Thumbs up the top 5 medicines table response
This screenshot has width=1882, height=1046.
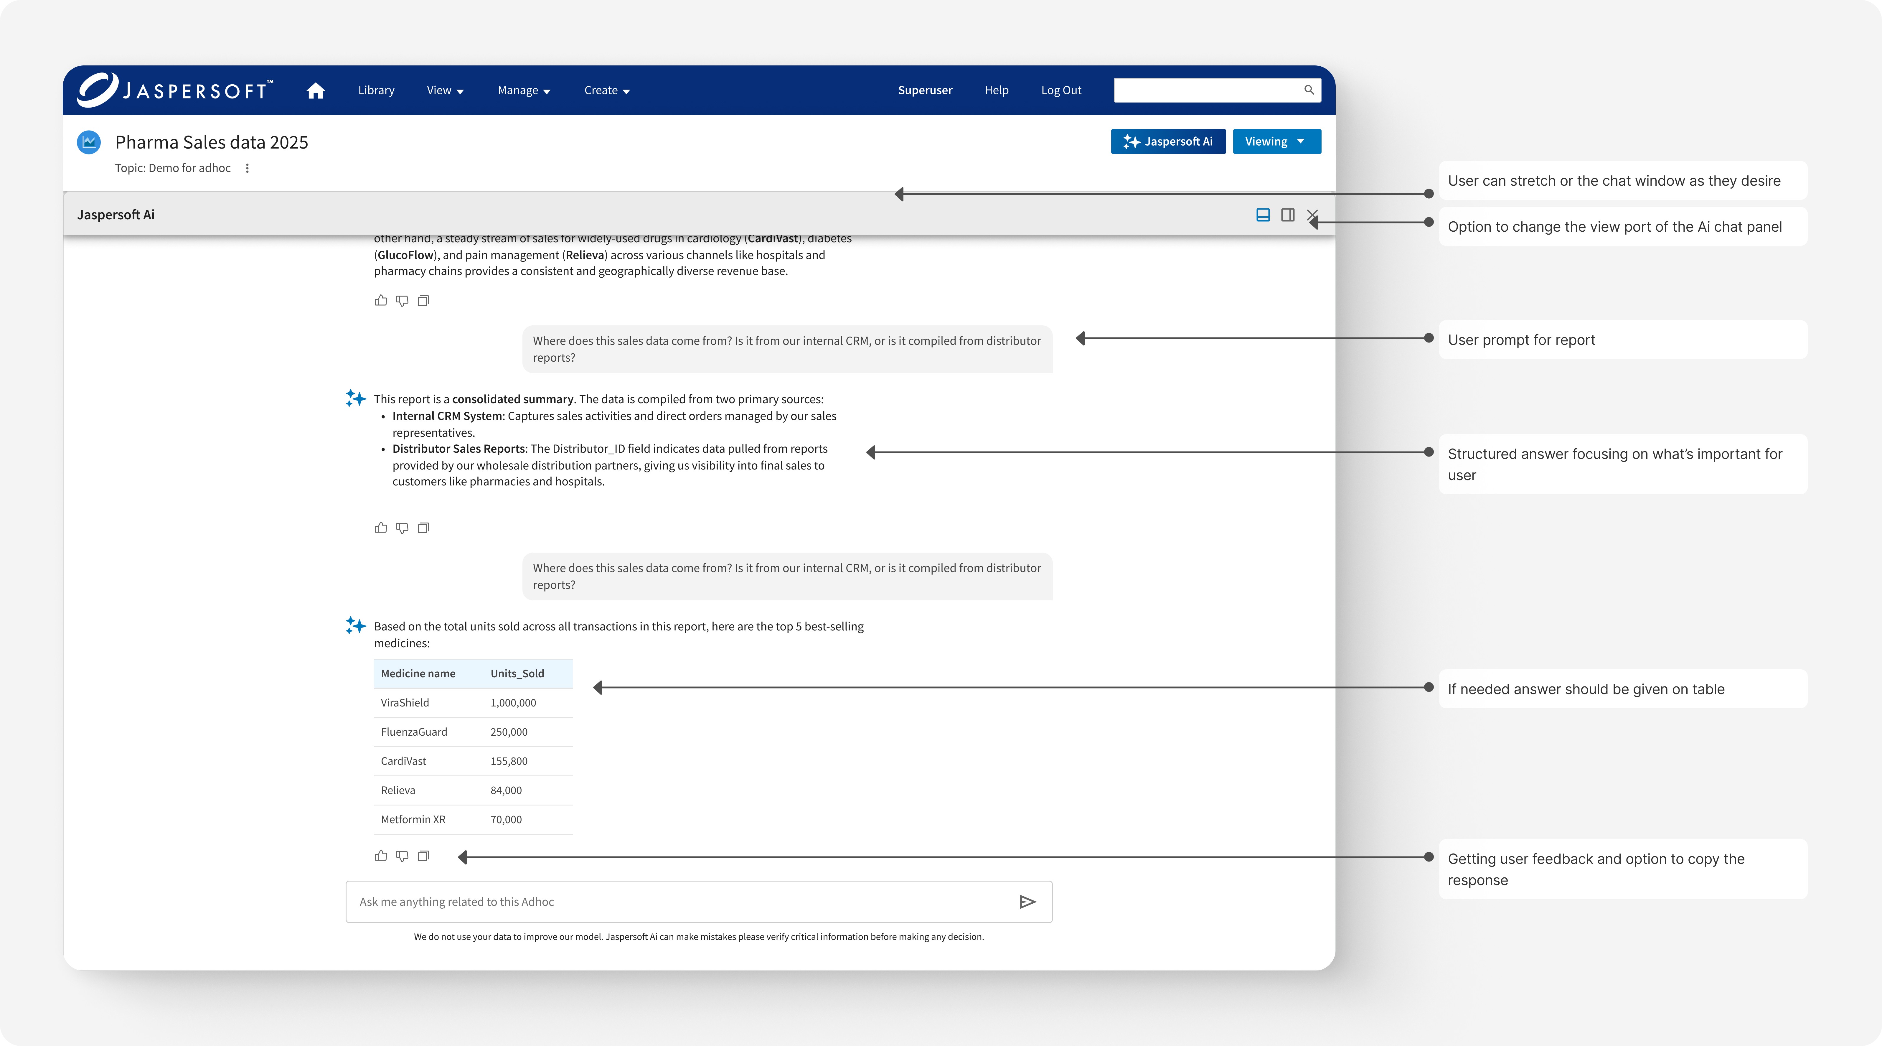(381, 856)
